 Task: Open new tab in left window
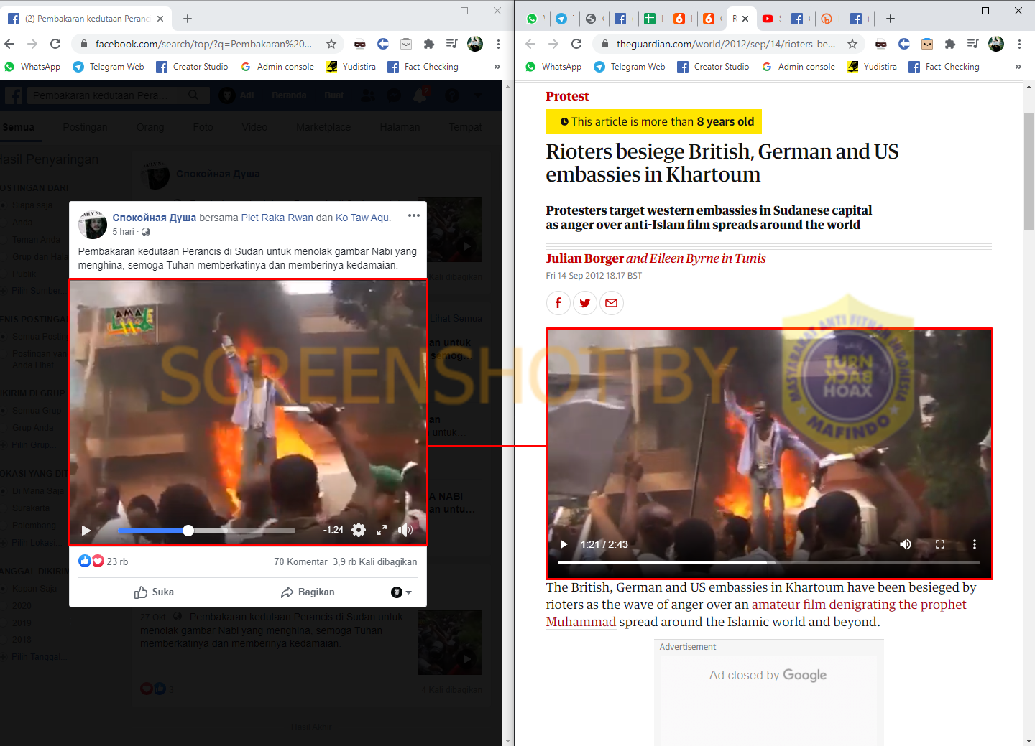[x=188, y=19]
